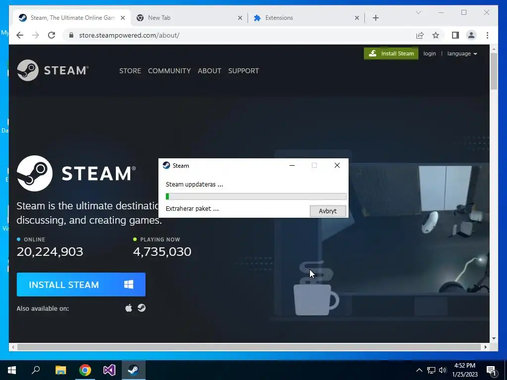This screenshot has width=507, height=380.
Task: Expand the language dropdown
Action: (x=462, y=53)
